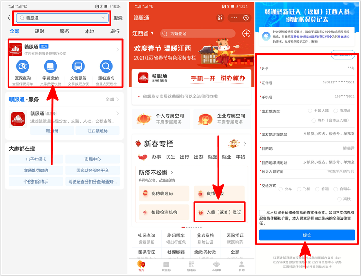Screen dimensions: 361x276
Task: Switch to the 旅行 search tab
Action: 115,31
